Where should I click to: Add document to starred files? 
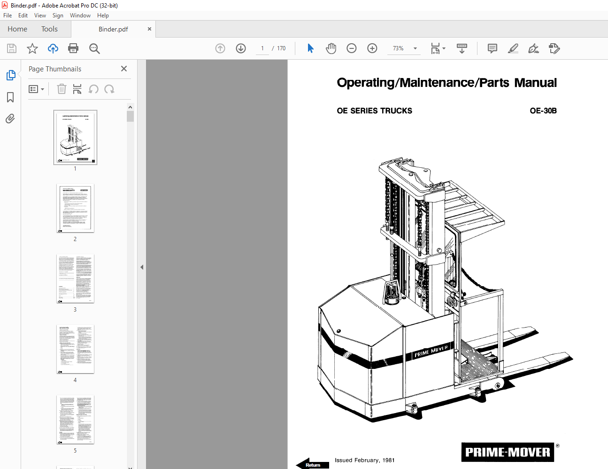point(32,48)
